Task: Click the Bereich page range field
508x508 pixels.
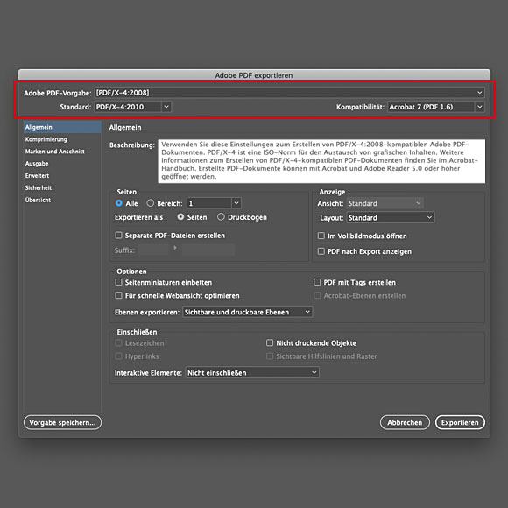Action: 209,203
